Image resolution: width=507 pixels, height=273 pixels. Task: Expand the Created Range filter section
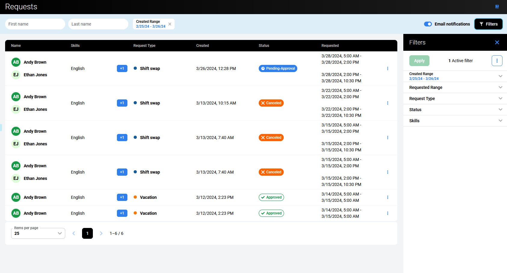click(455, 76)
